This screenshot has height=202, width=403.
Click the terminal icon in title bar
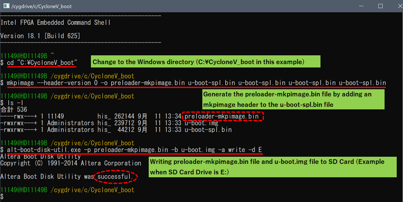6,6
